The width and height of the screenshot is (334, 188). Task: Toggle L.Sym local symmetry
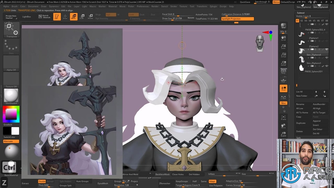coord(283,97)
